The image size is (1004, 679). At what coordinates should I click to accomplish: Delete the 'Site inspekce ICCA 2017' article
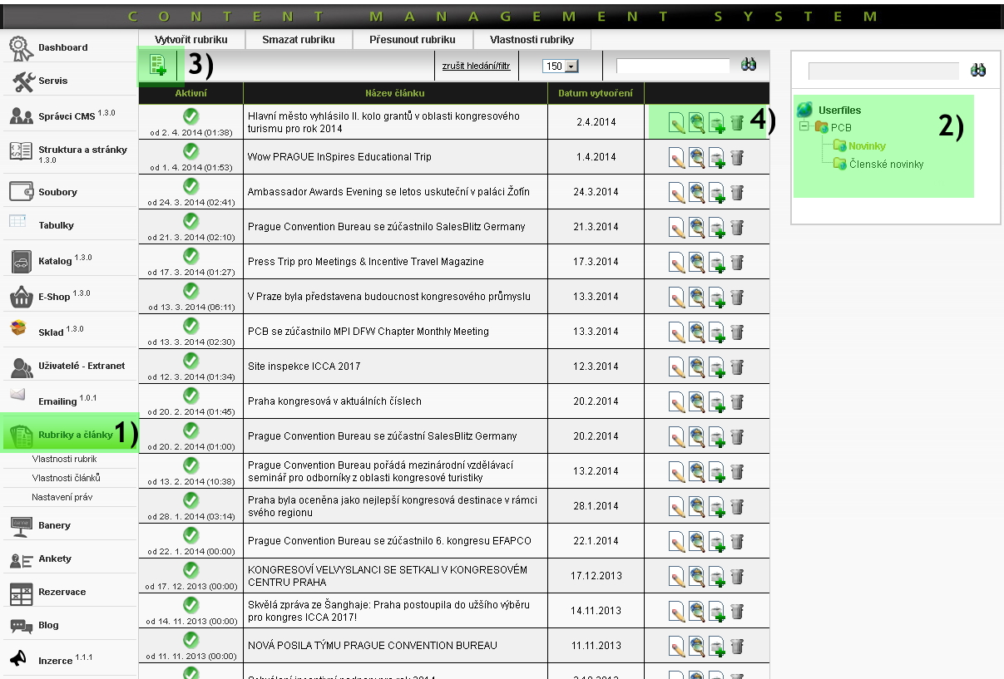(737, 367)
